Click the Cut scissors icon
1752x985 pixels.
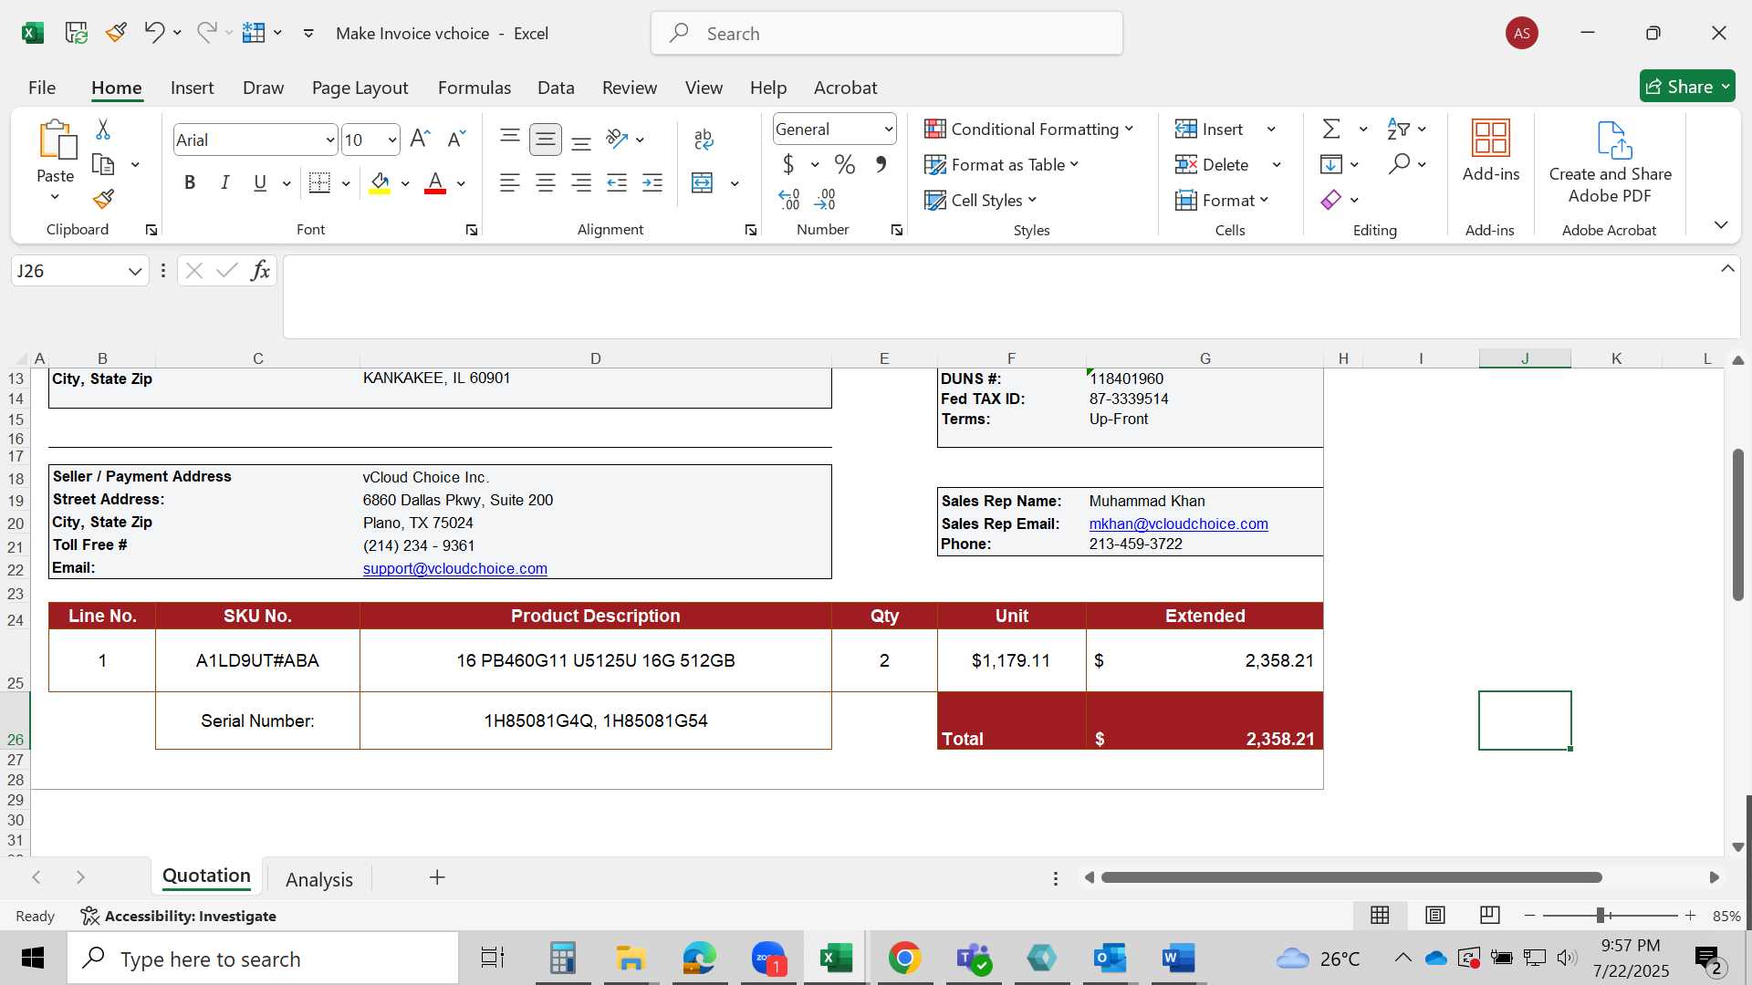click(103, 130)
